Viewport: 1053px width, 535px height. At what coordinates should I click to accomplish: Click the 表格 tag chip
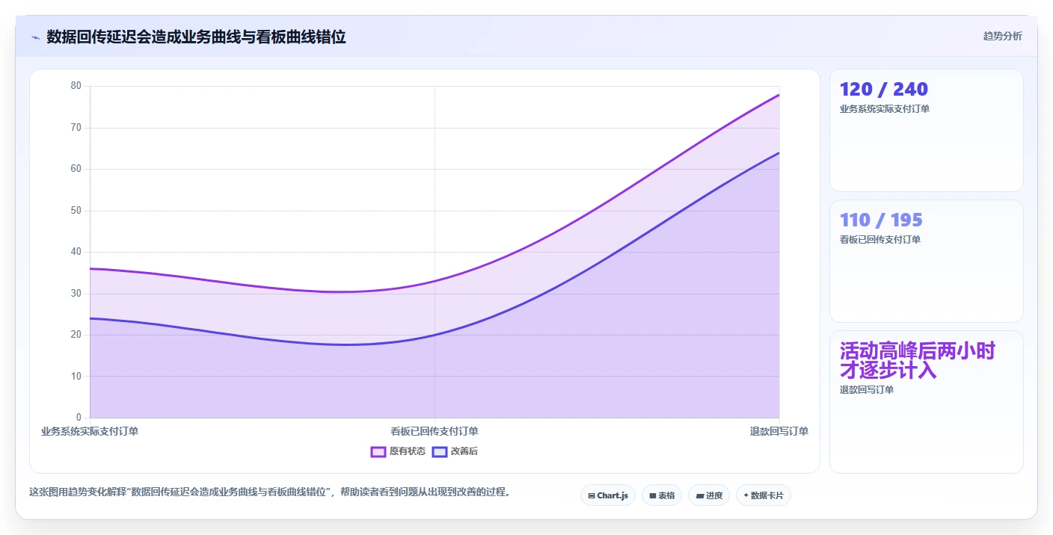click(x=662, y=495)
